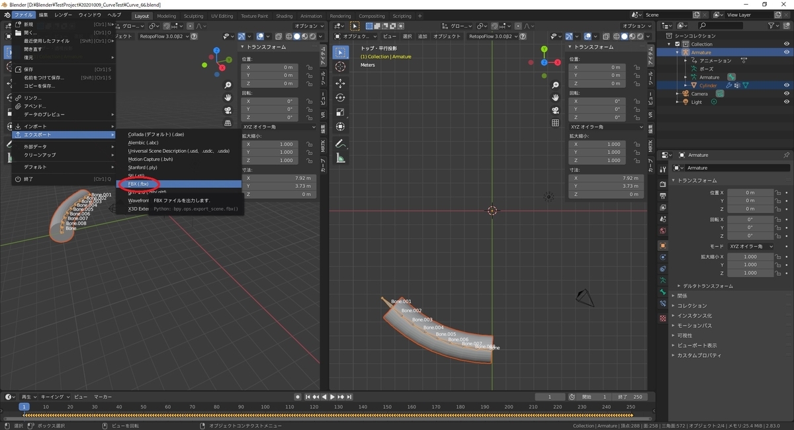Open the XYZ Euler mode dropdown in Properties
Screen dimensions: 794x430
coord(751,246)
